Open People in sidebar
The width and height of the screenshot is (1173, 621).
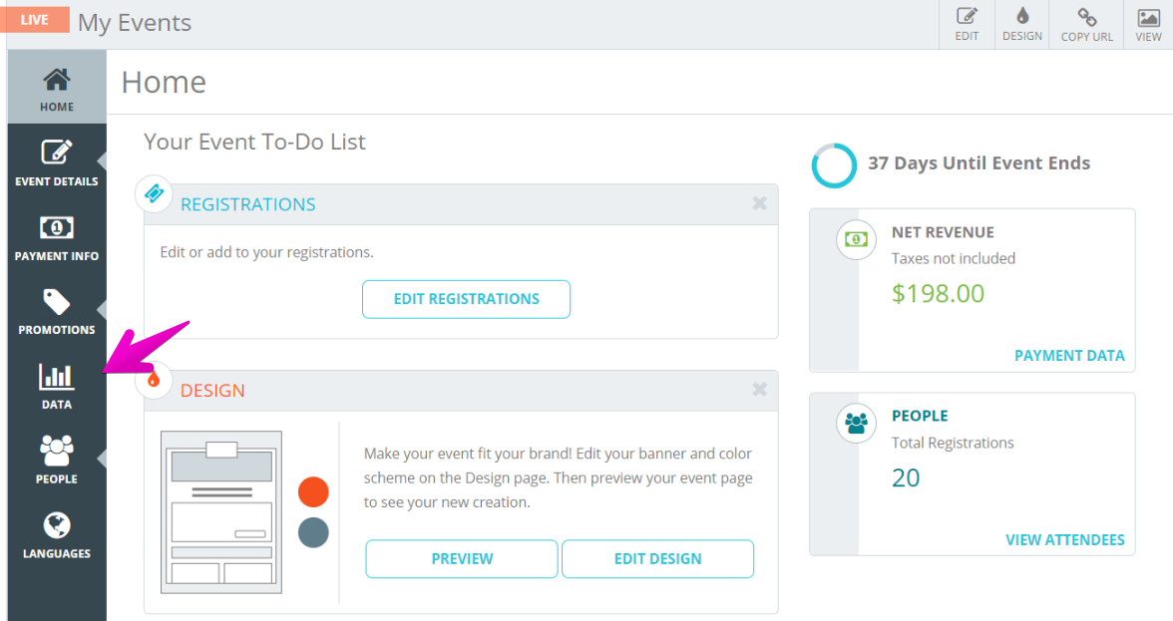click(x=57, y=460)
